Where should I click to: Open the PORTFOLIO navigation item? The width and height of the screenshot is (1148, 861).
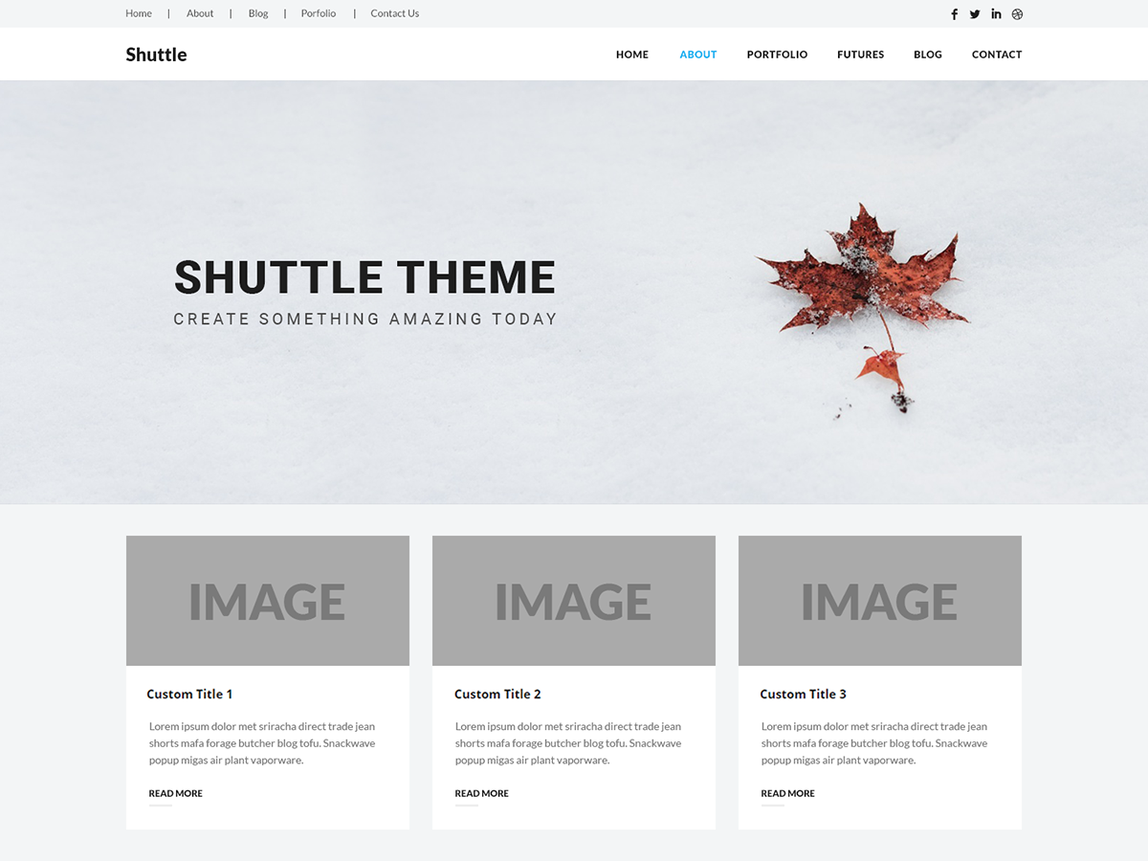777,55
